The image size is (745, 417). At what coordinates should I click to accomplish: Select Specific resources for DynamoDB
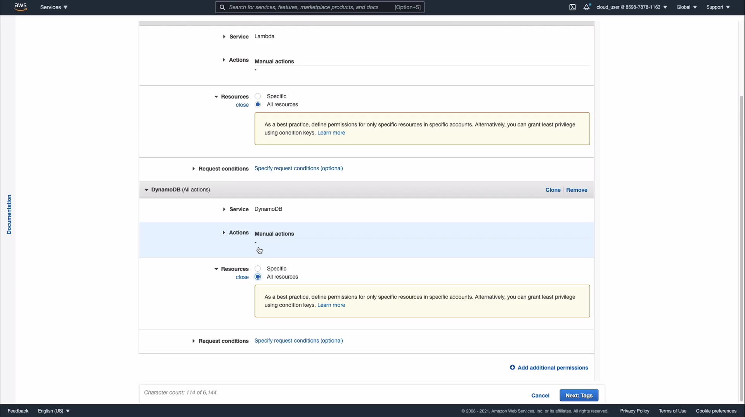tap(258, 269)
